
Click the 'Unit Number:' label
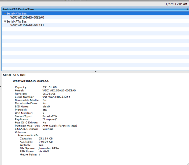pos(24,113)
